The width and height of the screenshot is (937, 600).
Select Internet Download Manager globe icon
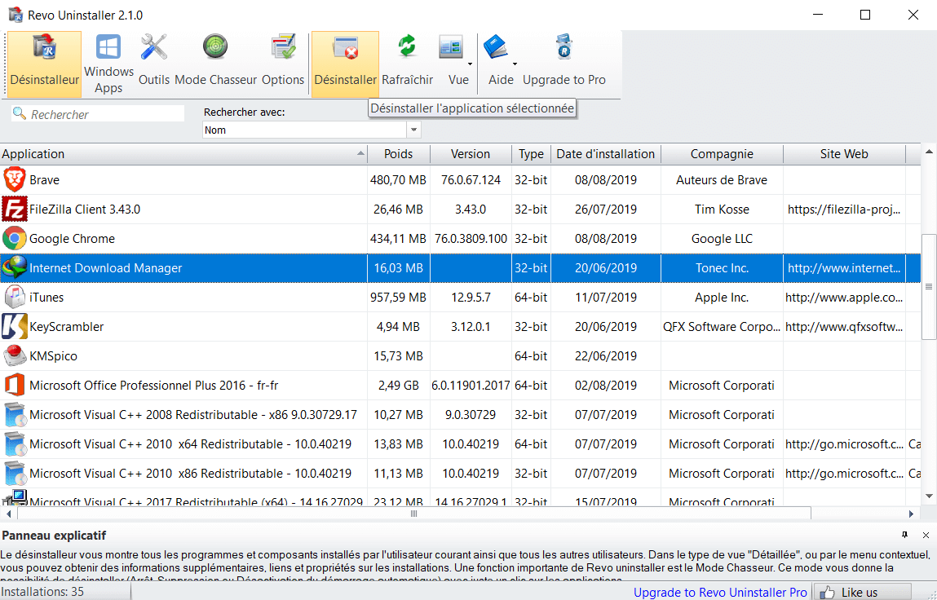[14, 267]
